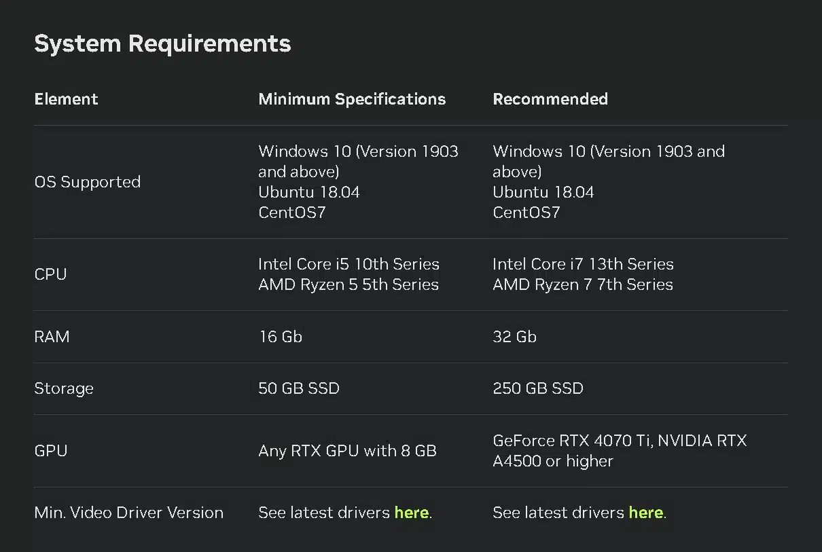Select the 16 Gb RAM value
The image size is (822, 552).
coord(281,337)
